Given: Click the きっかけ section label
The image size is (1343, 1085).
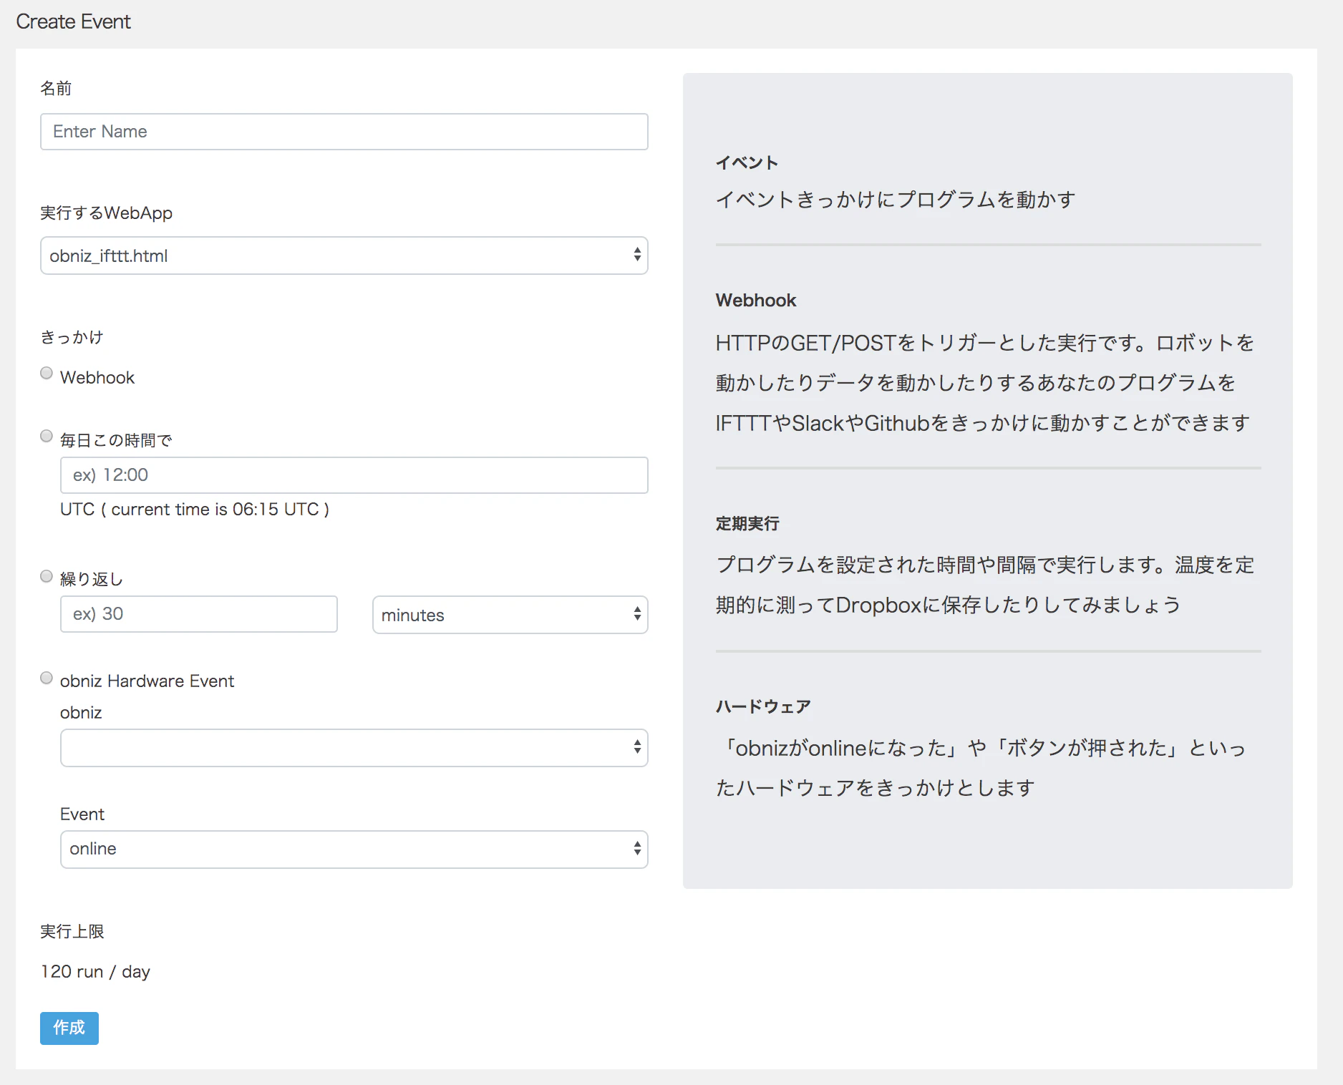Looking at the screenshot, I should tap(72, 337).
